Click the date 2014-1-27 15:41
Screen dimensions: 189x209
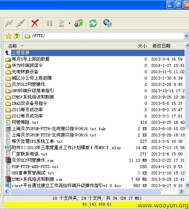(x=168, y=65)
